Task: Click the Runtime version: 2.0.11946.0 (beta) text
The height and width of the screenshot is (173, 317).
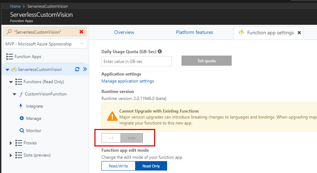Action: tap(134, 99)
